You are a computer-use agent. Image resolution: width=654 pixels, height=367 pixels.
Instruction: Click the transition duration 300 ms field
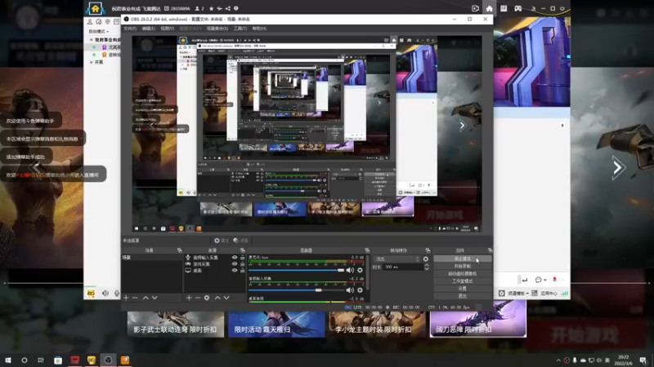403,268
